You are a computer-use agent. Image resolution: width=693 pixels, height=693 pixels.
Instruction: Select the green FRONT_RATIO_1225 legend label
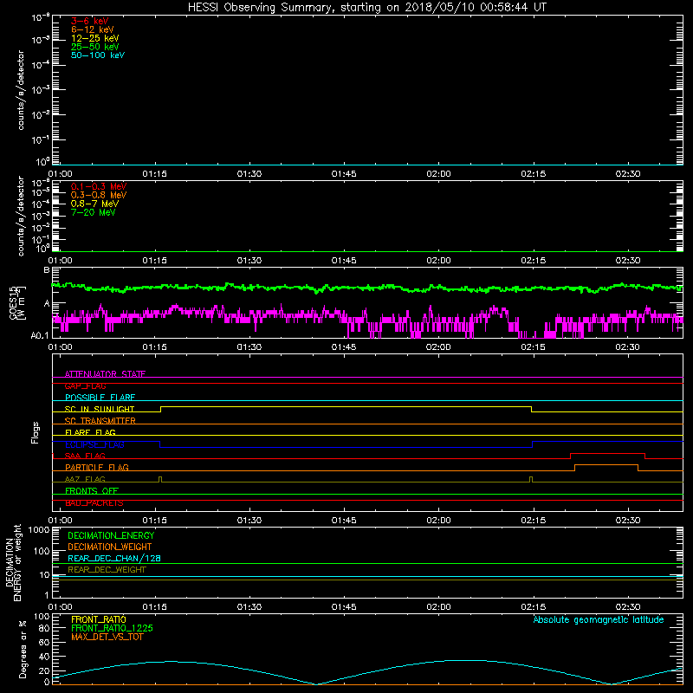[x=112, y=628]
